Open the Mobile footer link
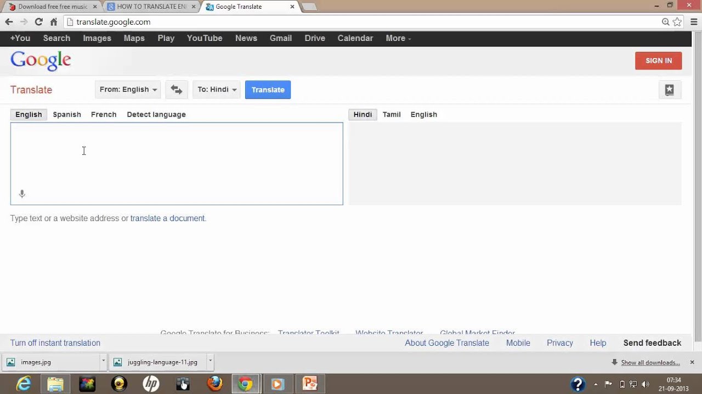Viewport: 702px width, 394px height. pyautogui.click(x=518, y=343)
